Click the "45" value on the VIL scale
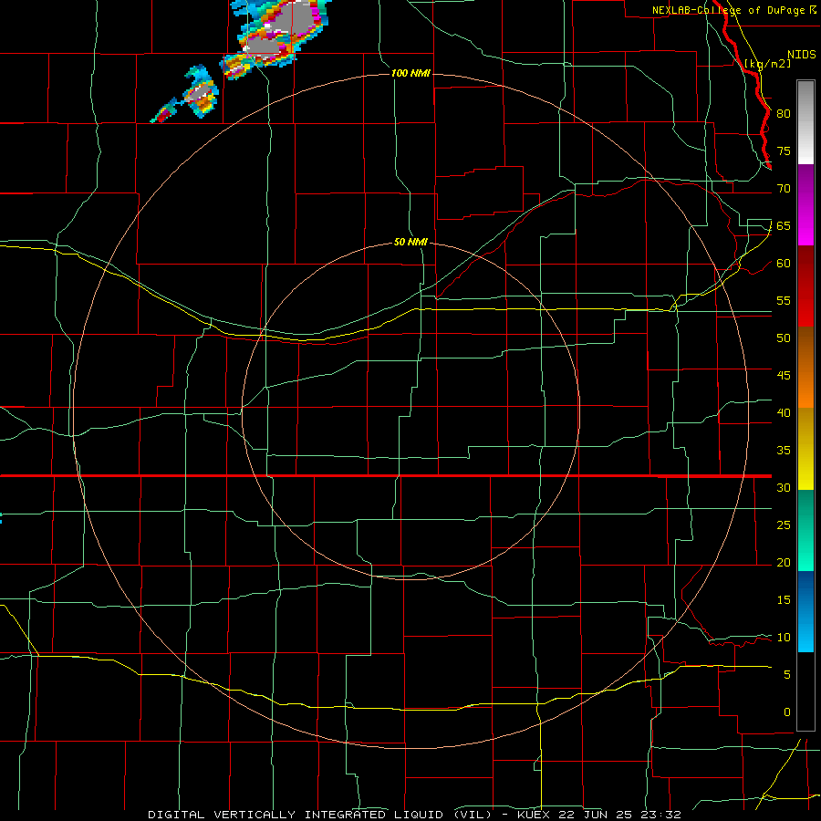The width and height of the screenshot is (821, 821). 784,376
